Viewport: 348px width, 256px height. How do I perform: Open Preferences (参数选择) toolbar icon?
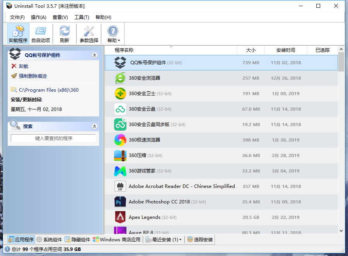click(89, 34)
